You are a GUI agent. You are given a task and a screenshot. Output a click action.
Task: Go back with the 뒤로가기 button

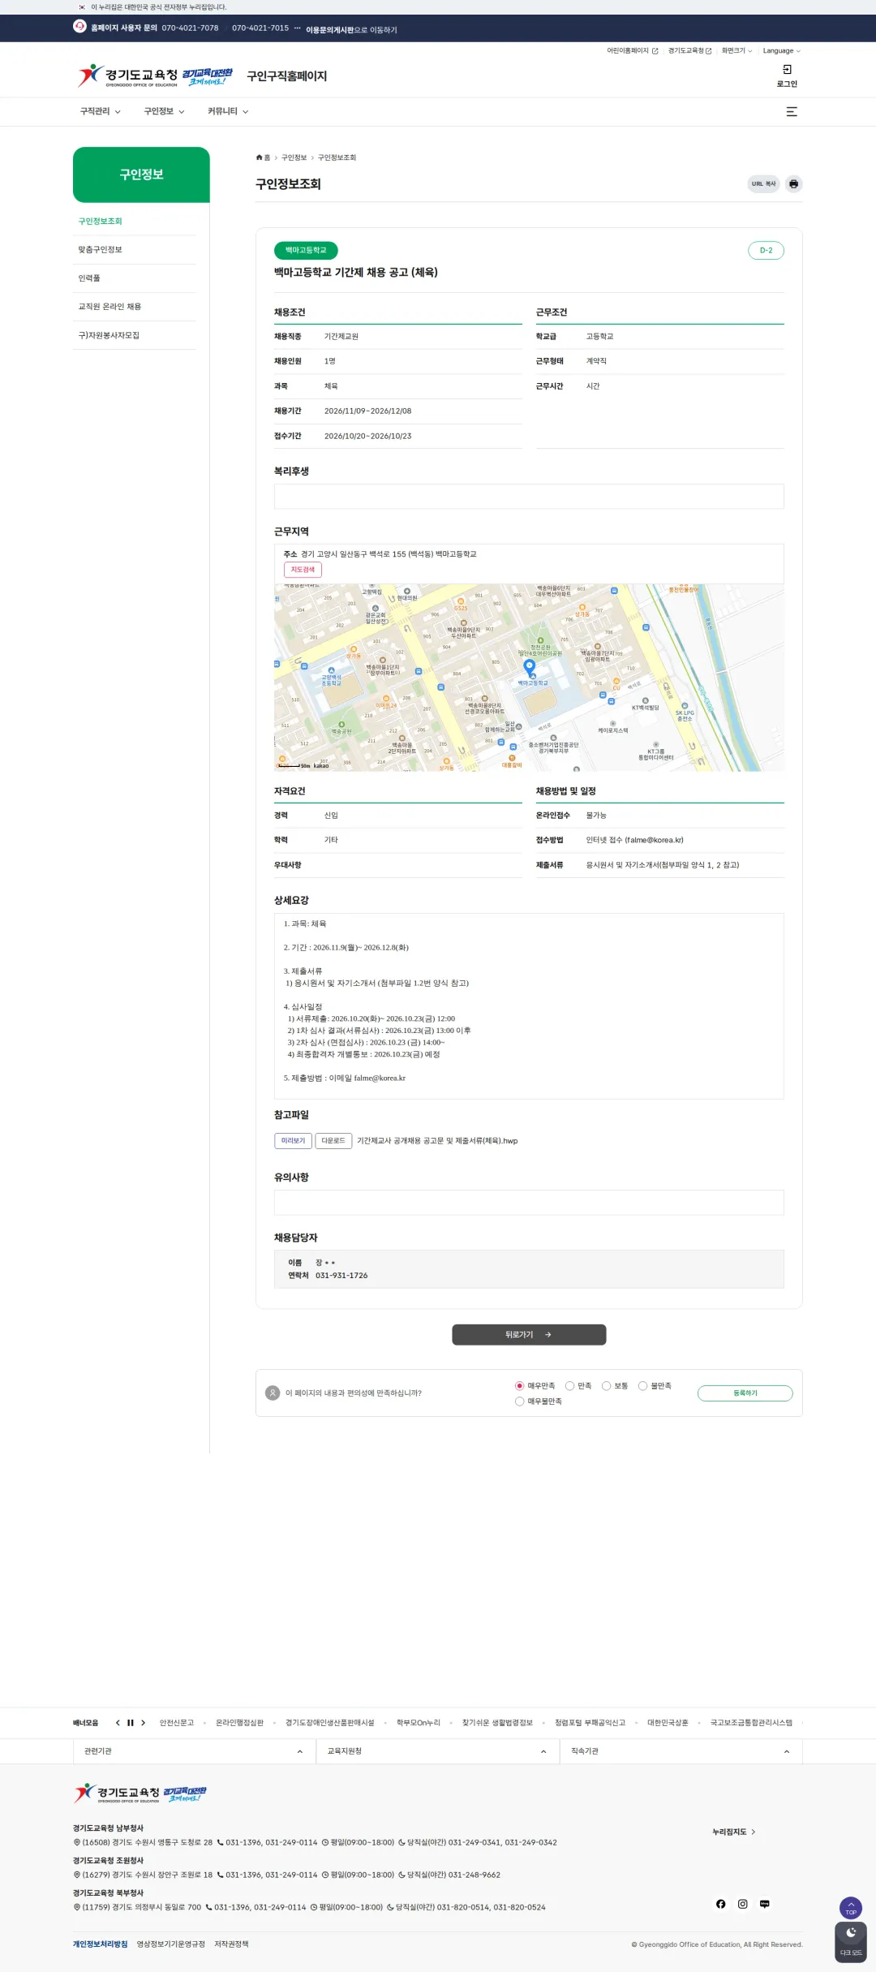click(x=529, y=1335)
